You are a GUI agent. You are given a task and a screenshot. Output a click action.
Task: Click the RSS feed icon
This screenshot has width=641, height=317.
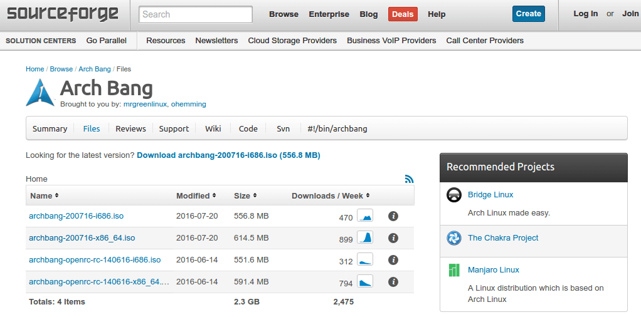410,179
